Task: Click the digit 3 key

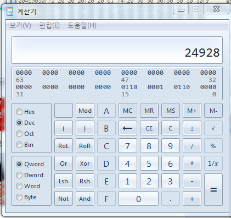Action: [x=171, y=181]
